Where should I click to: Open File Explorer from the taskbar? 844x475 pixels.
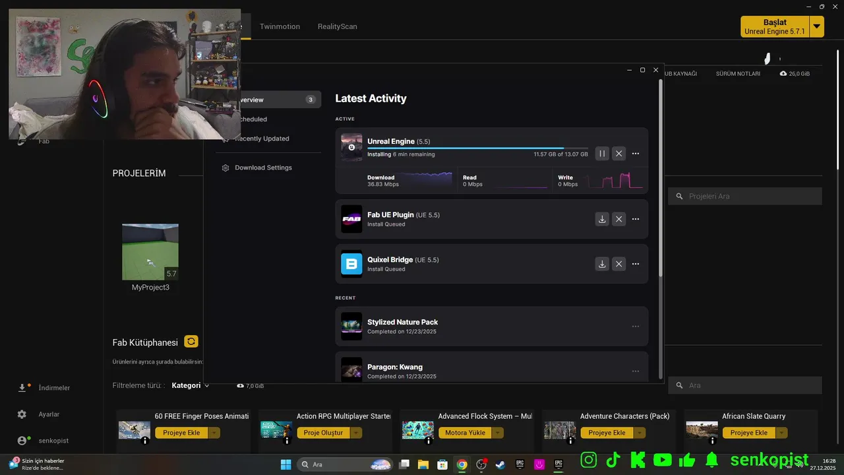(x=423, y=464)
